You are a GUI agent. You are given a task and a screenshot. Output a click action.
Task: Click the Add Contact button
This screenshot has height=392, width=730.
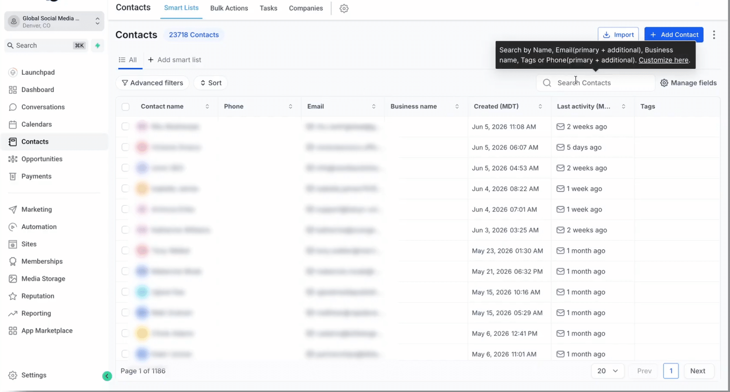pyautogui.click(x=674, y=35)
